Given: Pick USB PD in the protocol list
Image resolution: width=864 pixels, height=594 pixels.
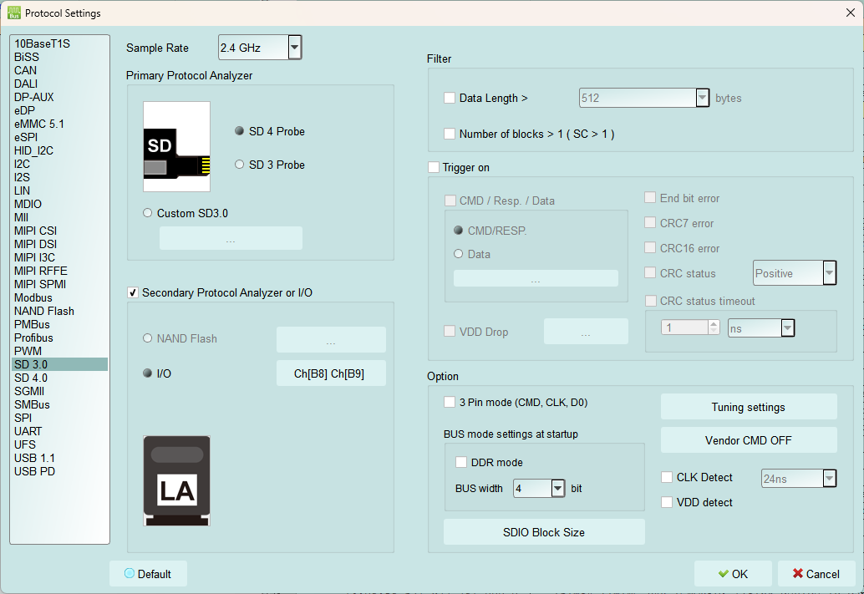Looking at the screenshot, I should coord(59,472).
